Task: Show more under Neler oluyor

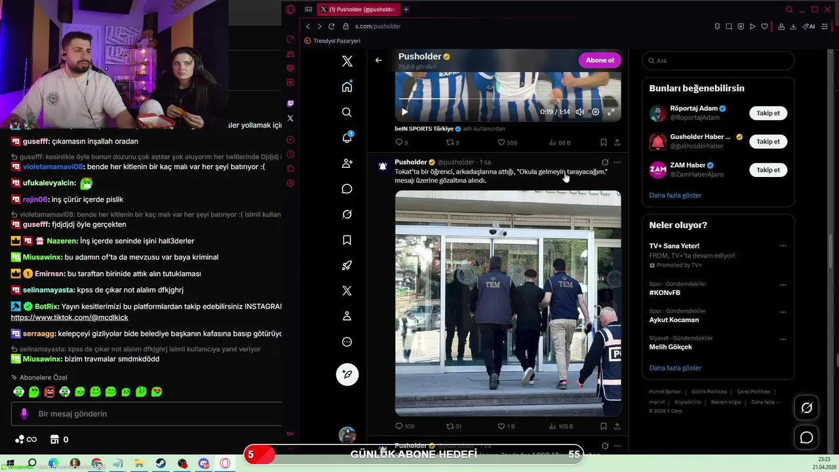Action: click(x=675, y=368)
